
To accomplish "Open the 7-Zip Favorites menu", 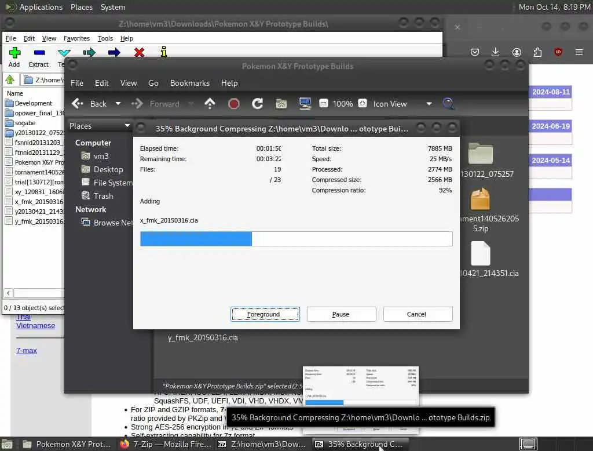I will click(x=77, y=38).
